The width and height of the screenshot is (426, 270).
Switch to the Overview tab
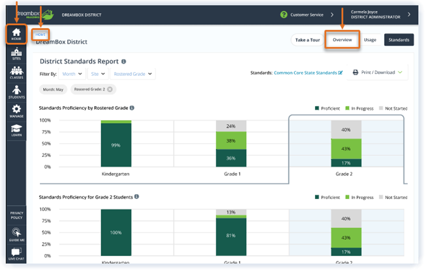tap(342, 39)
